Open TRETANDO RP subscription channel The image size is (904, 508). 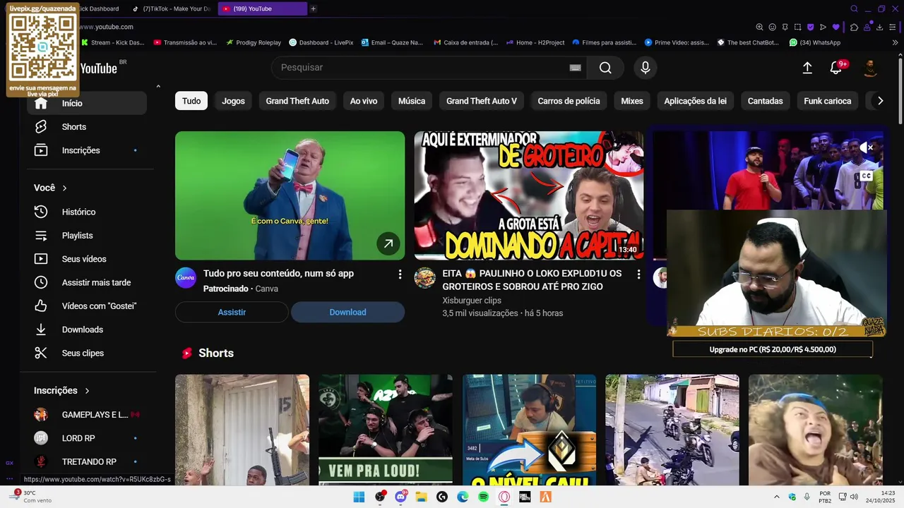[87, 461]
